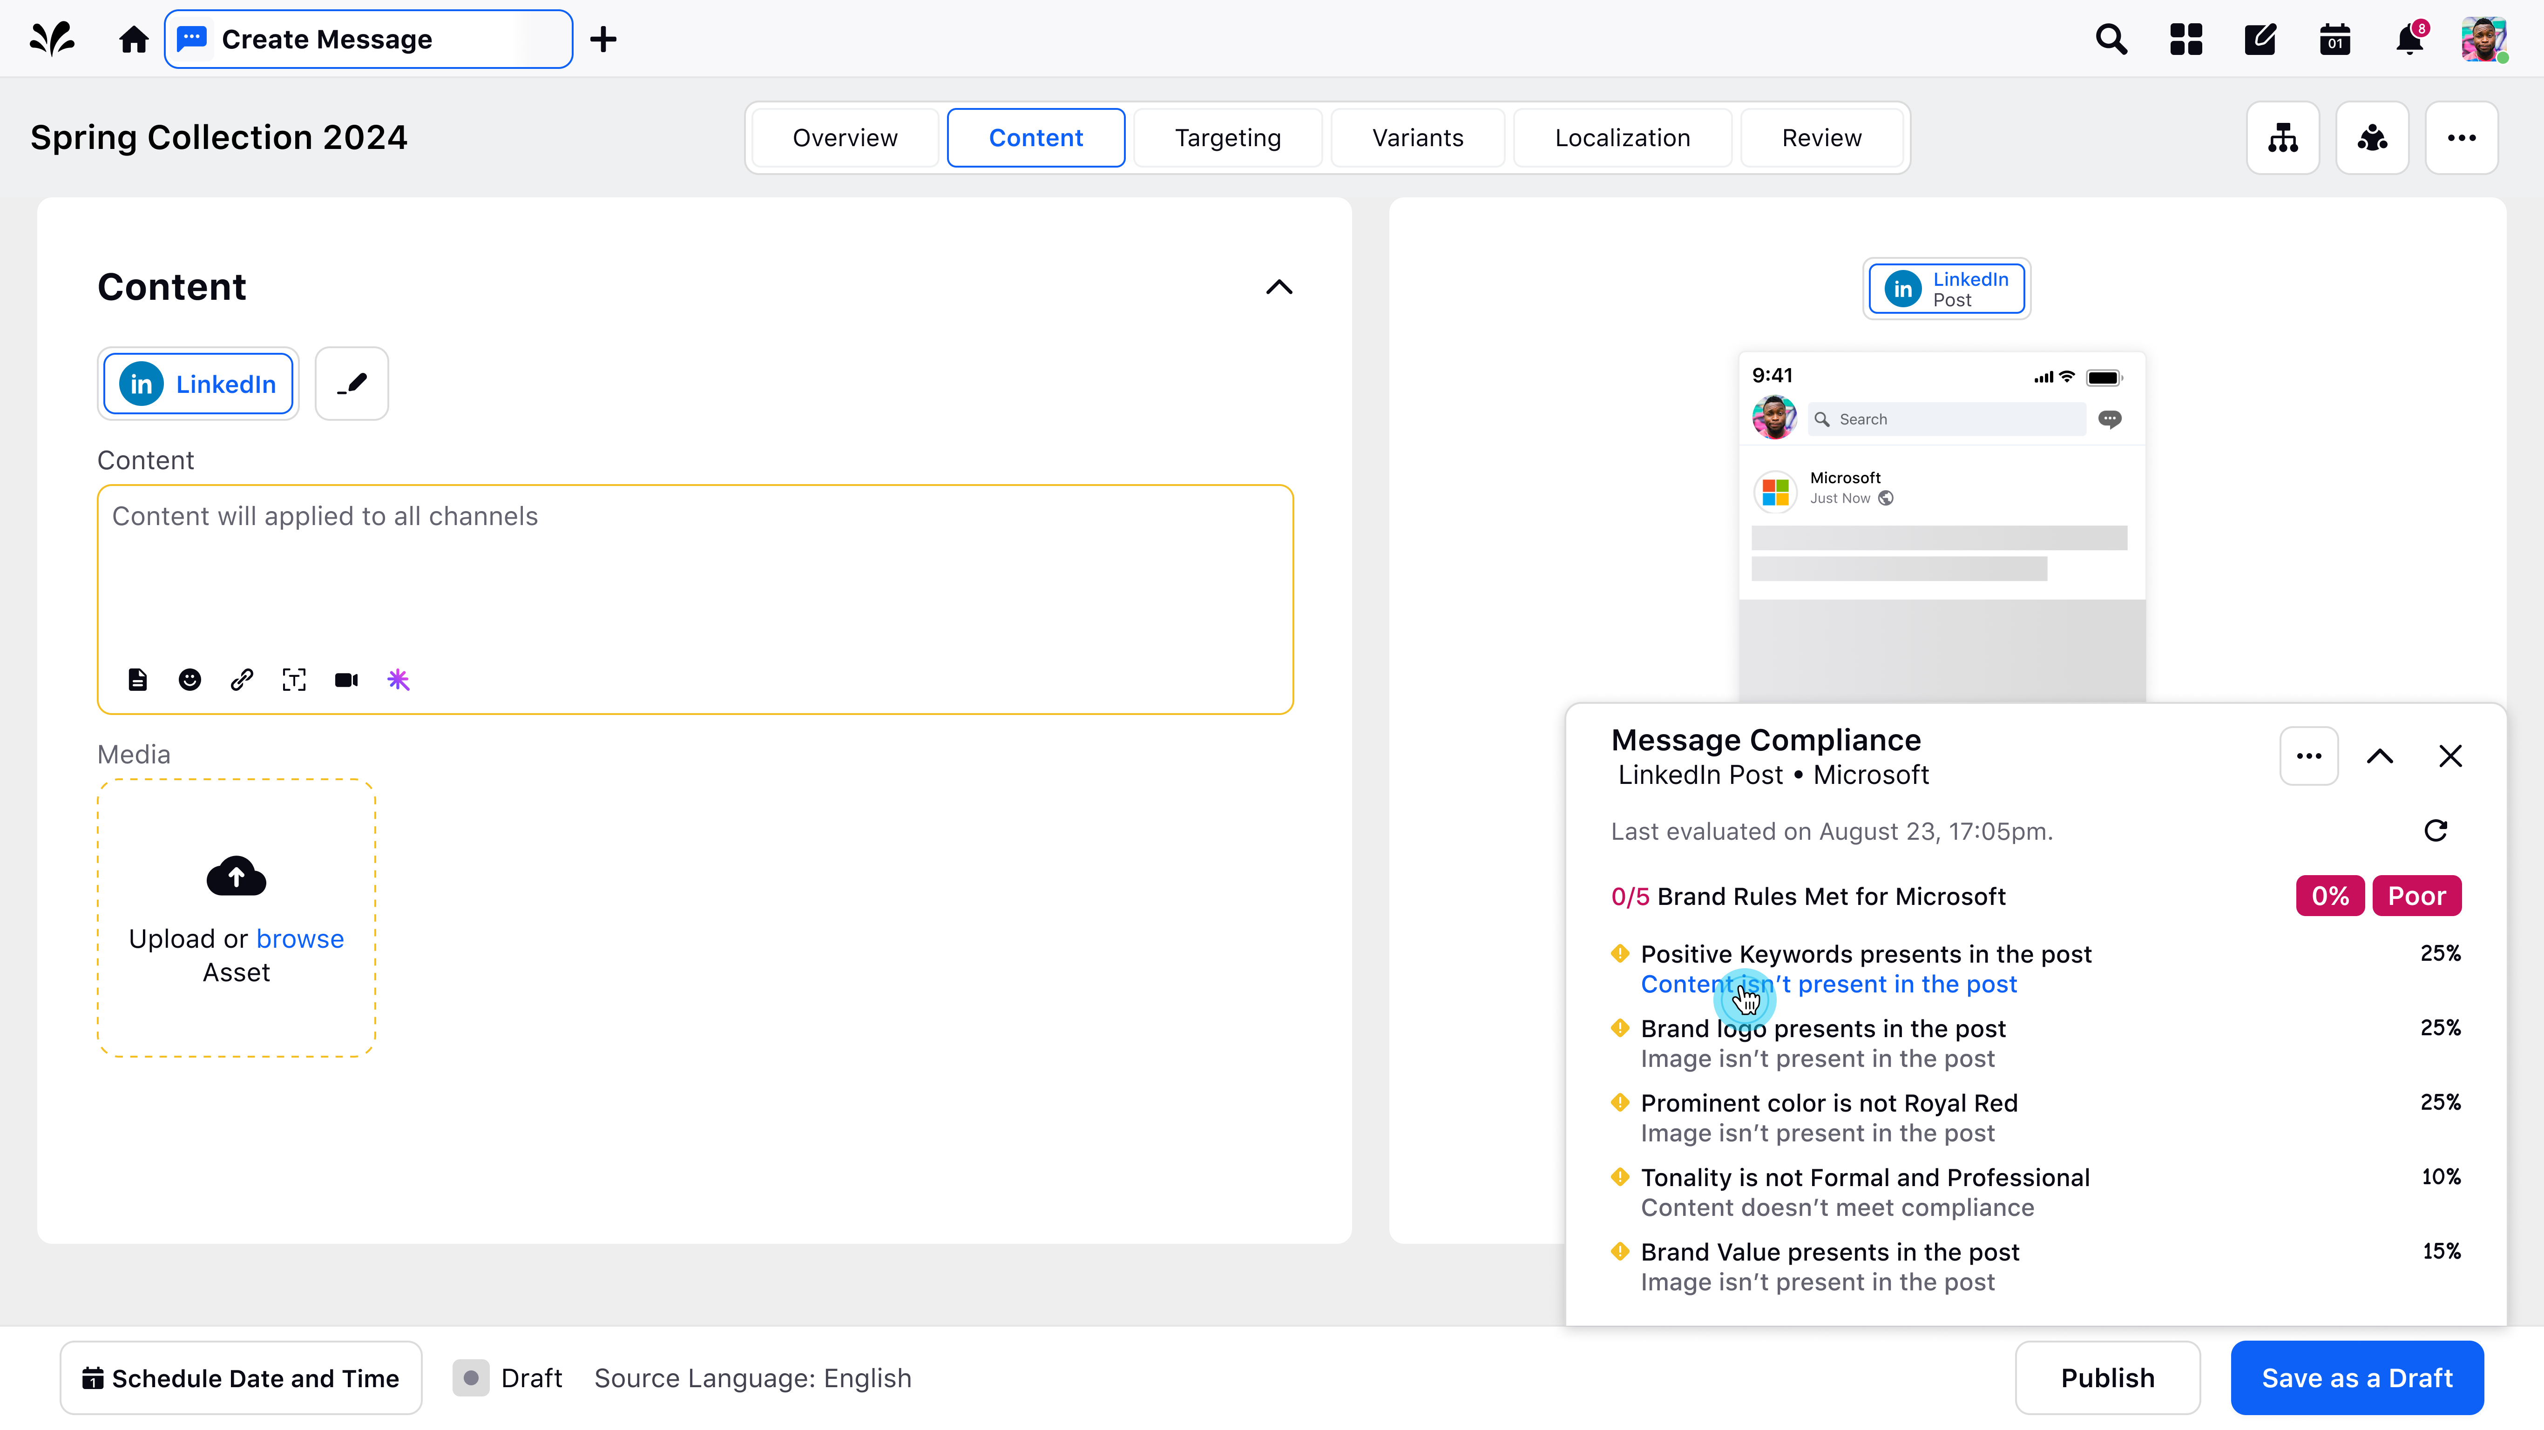The height and width of the screenshot is (1430, 2544).
Task: Click the emoji icon in content editor
Action: pyautogui.click(x=189, y=680)
